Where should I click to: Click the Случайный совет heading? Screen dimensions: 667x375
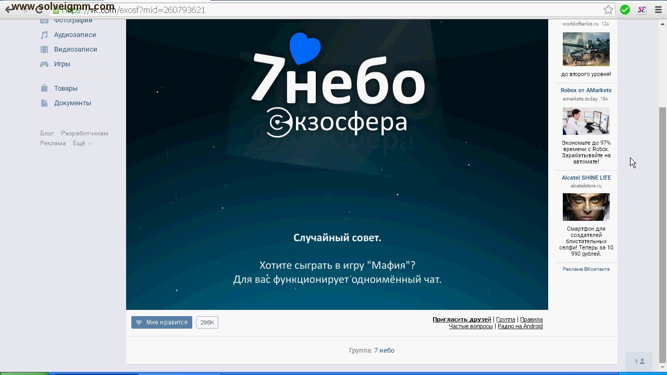click(x=337, y=238)
